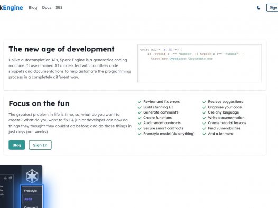
Task: Click checkmark beside Freestyle mode
Action: [140, 134]
